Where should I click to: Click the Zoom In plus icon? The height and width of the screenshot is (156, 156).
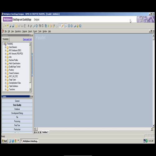point(69,26)
